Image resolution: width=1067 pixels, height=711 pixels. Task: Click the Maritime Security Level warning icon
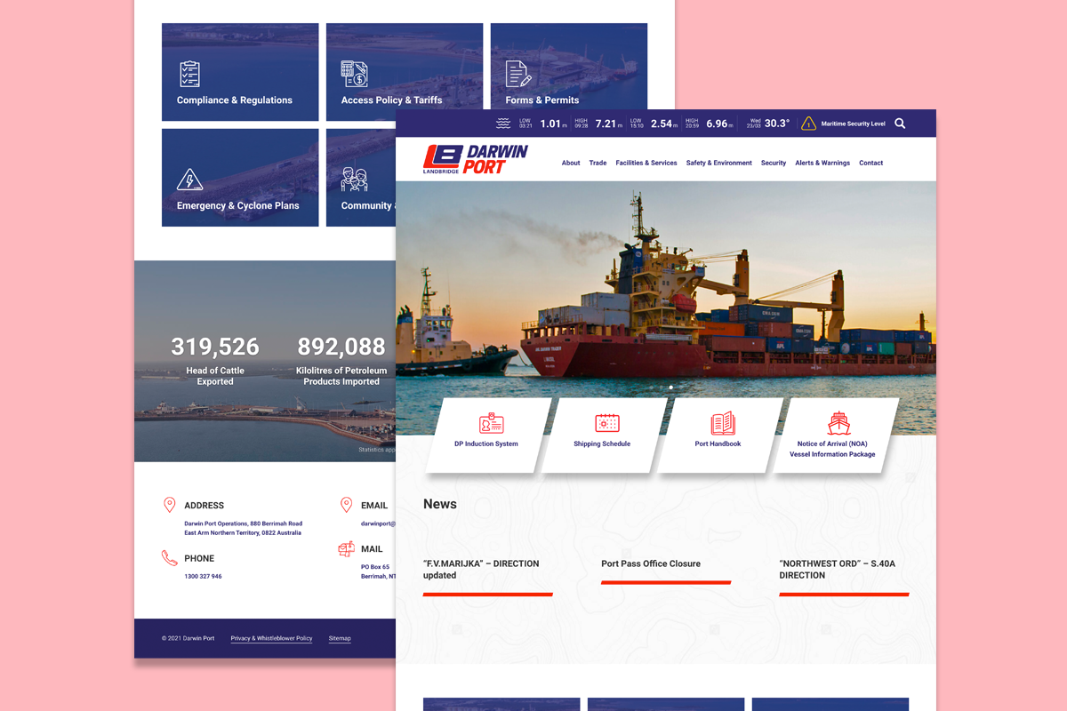(x=808, y=124)
